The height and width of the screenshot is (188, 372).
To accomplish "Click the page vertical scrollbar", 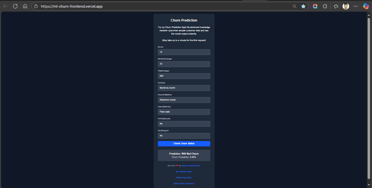I will (x=369, y=98).
